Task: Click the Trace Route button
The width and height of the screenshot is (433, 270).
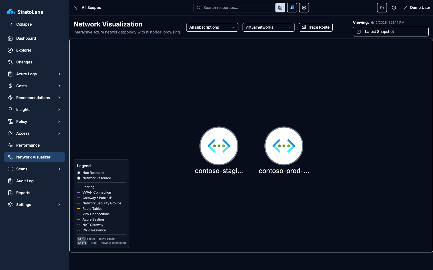Action: pos(316,27)
